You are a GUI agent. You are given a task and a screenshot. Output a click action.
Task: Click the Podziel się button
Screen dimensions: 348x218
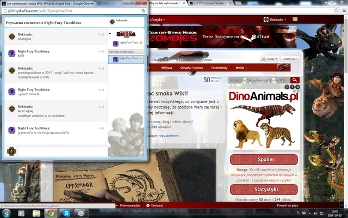(x=290, y=59)
